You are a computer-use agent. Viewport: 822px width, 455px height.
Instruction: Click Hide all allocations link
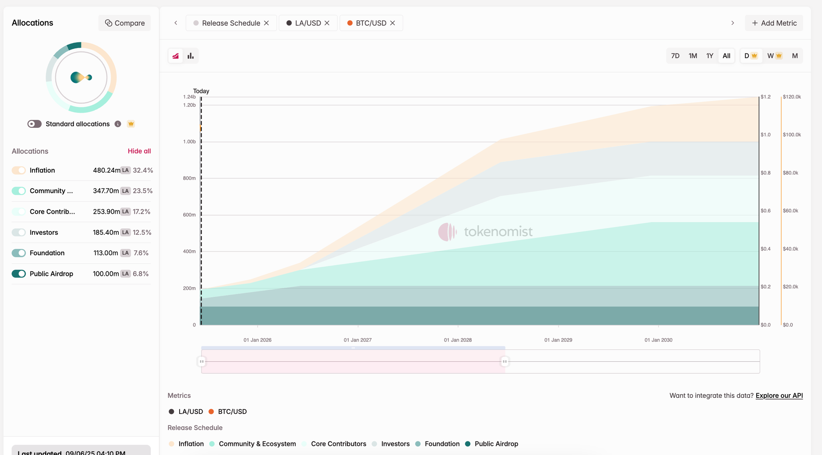click(139, 151)
